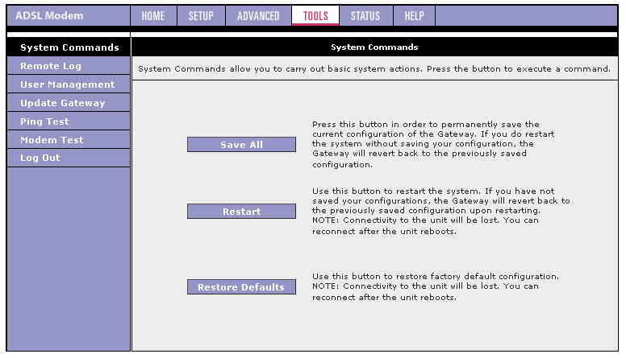Switch to the SETUP tab
This screenshot has height=358, width=626.
click(x=201, y=16)
